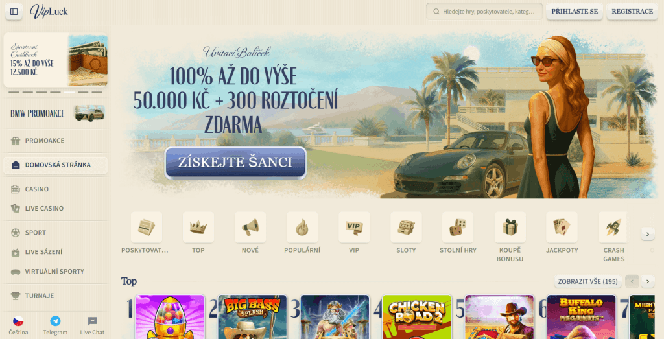The width and height of the screenshot is (664, 339).
Task: Select the Sloty slot machine icon
Action: (406, 228)
